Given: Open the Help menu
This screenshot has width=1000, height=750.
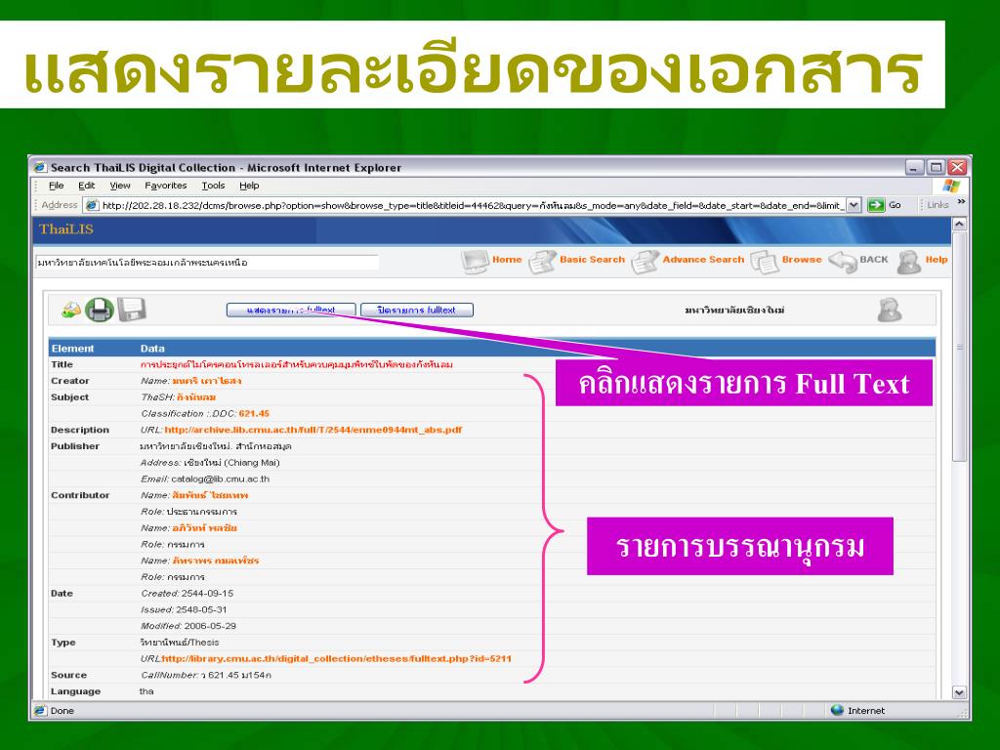Looking at the screenshot, I should pyautogui.click(x=249, y=186).
